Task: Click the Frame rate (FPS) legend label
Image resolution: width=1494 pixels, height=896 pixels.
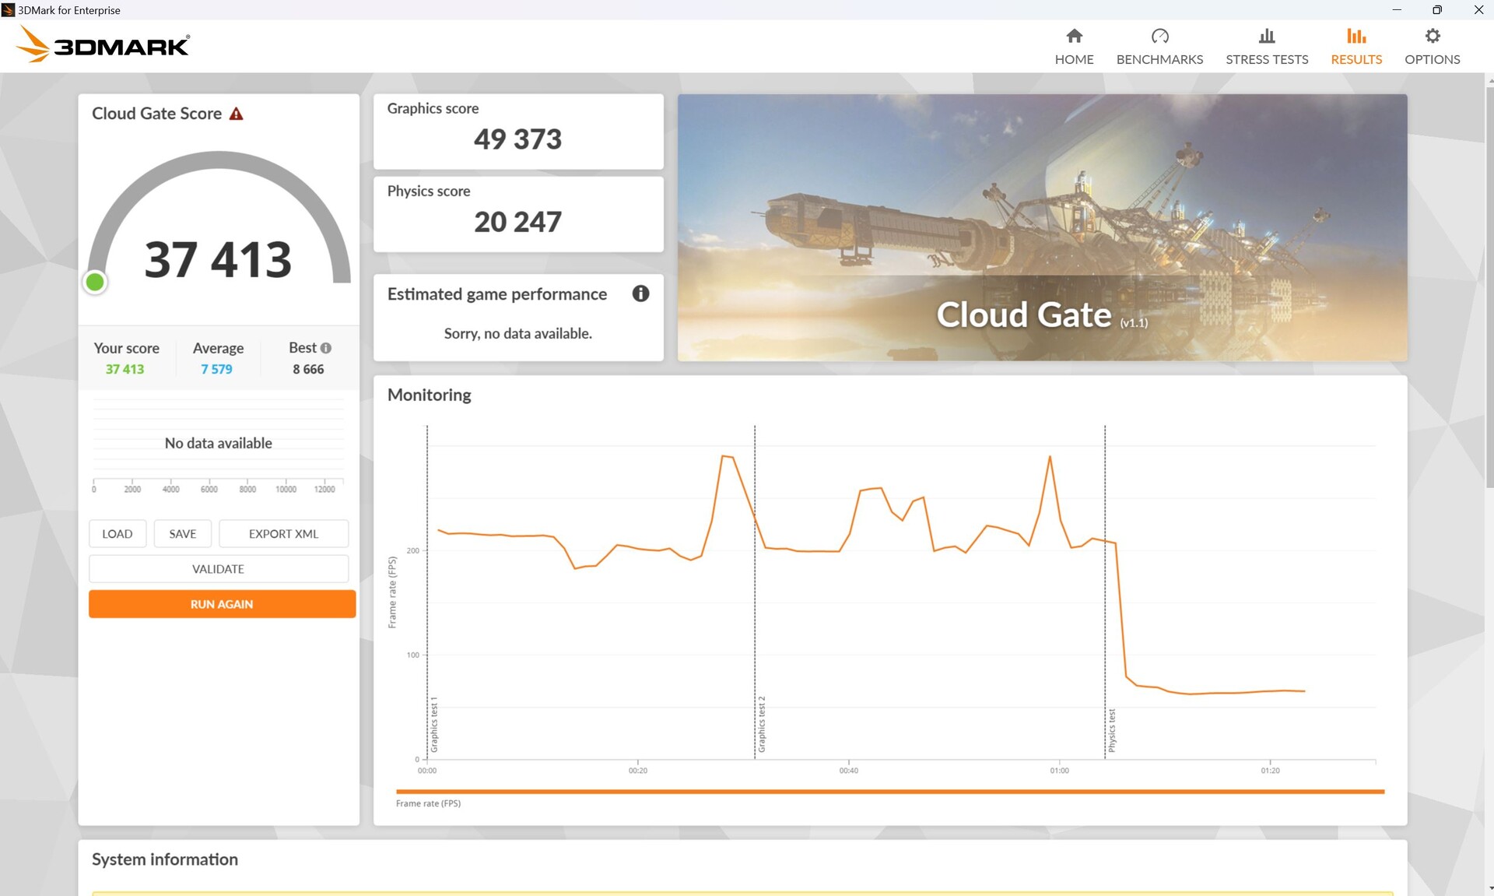Action: 428,803
